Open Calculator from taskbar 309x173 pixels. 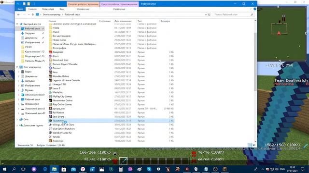121,169
